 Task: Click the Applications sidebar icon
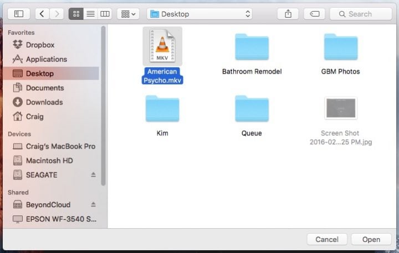(x=18, y=59)
